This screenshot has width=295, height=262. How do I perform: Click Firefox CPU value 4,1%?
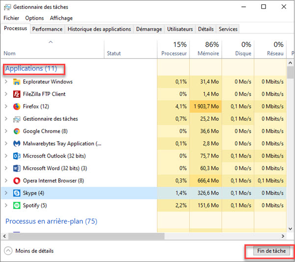pyautogui.click(x=181, y=106)
